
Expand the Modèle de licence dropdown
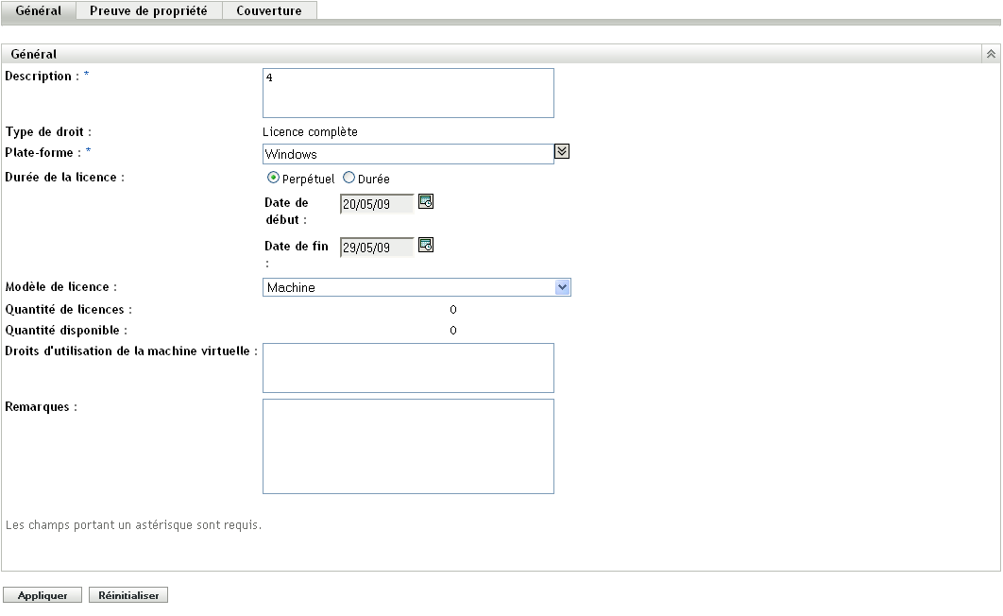coord(562,287)
